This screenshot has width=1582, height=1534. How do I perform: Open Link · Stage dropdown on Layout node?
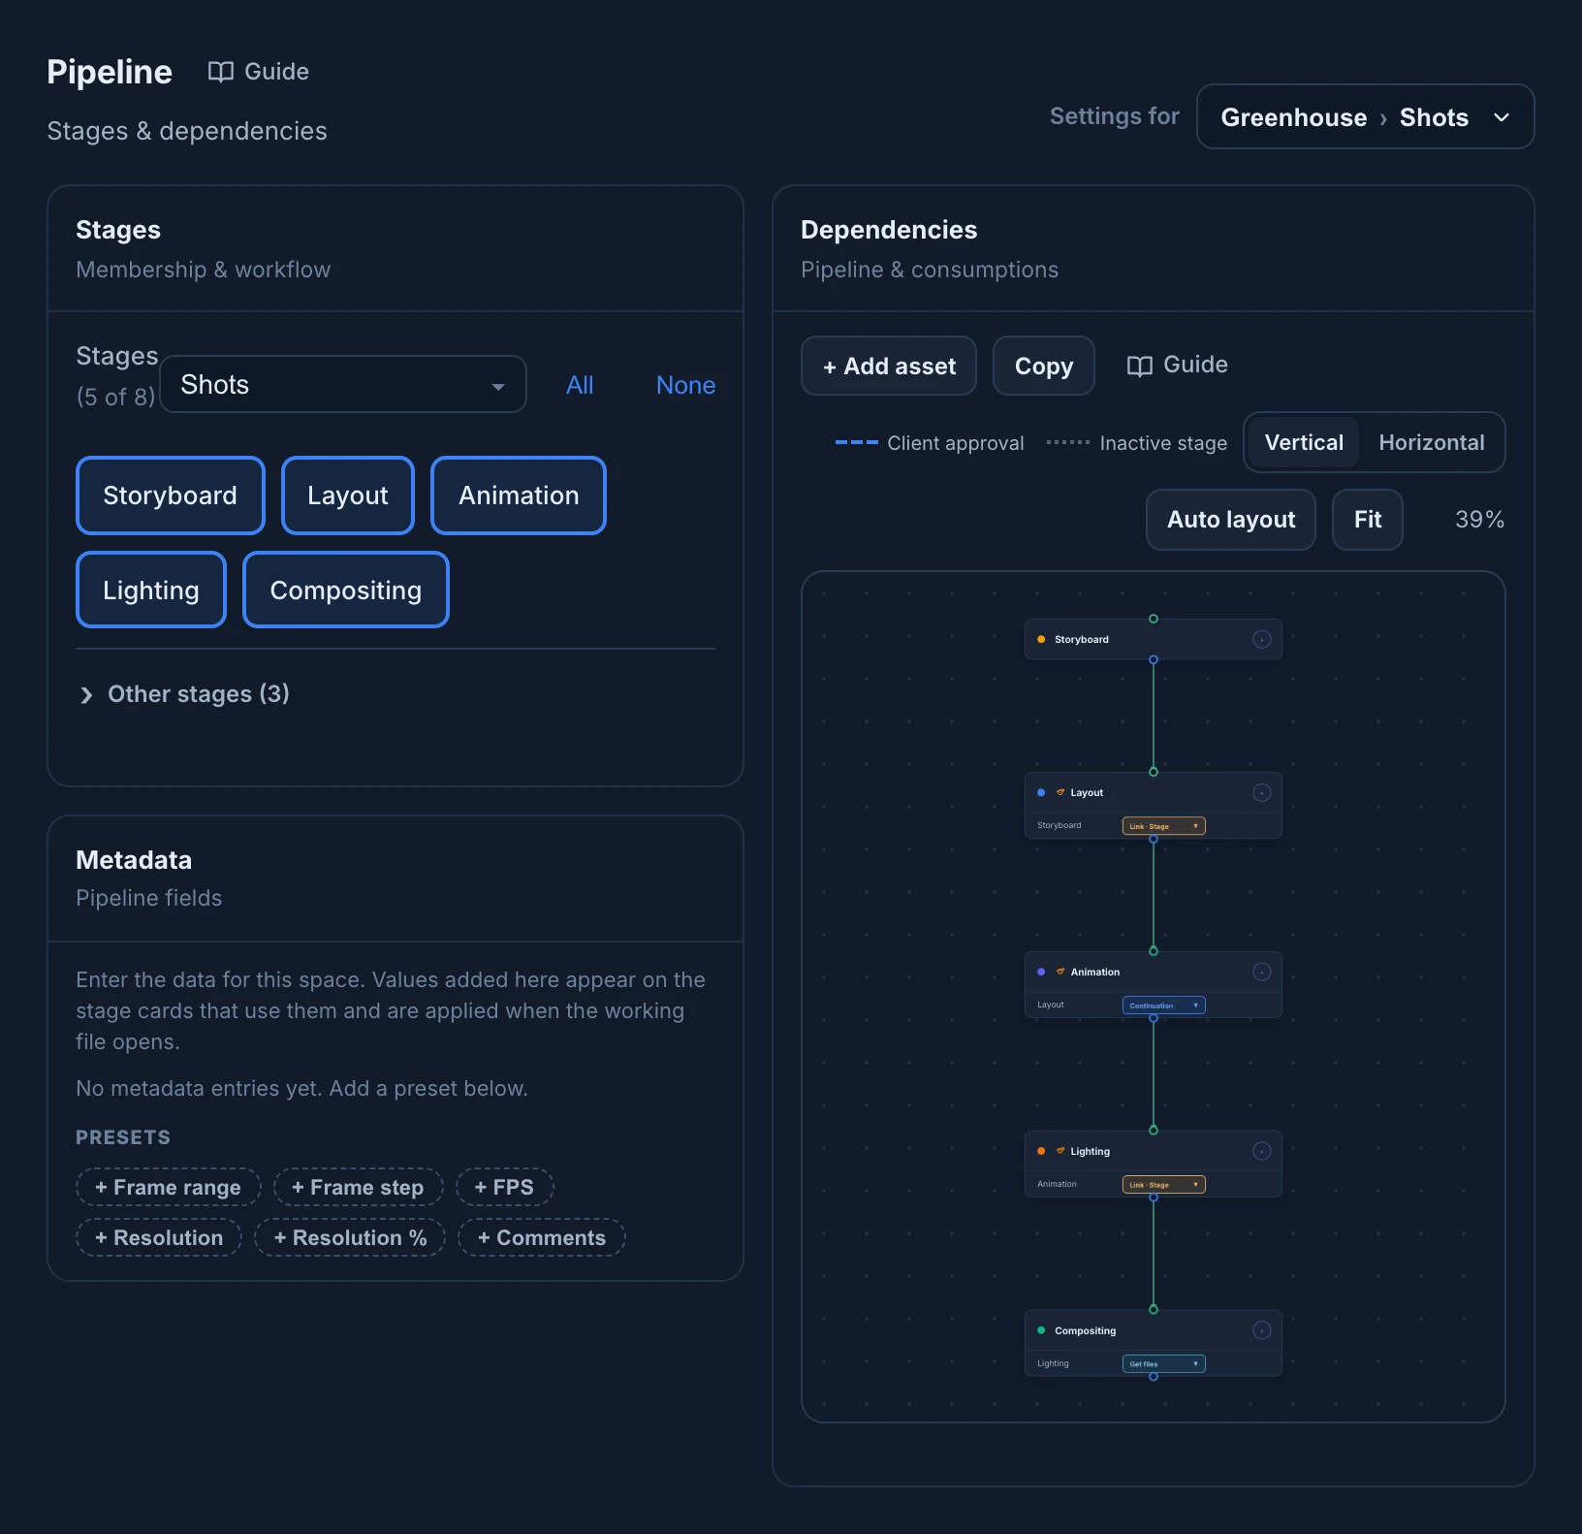pos(1164,826)
